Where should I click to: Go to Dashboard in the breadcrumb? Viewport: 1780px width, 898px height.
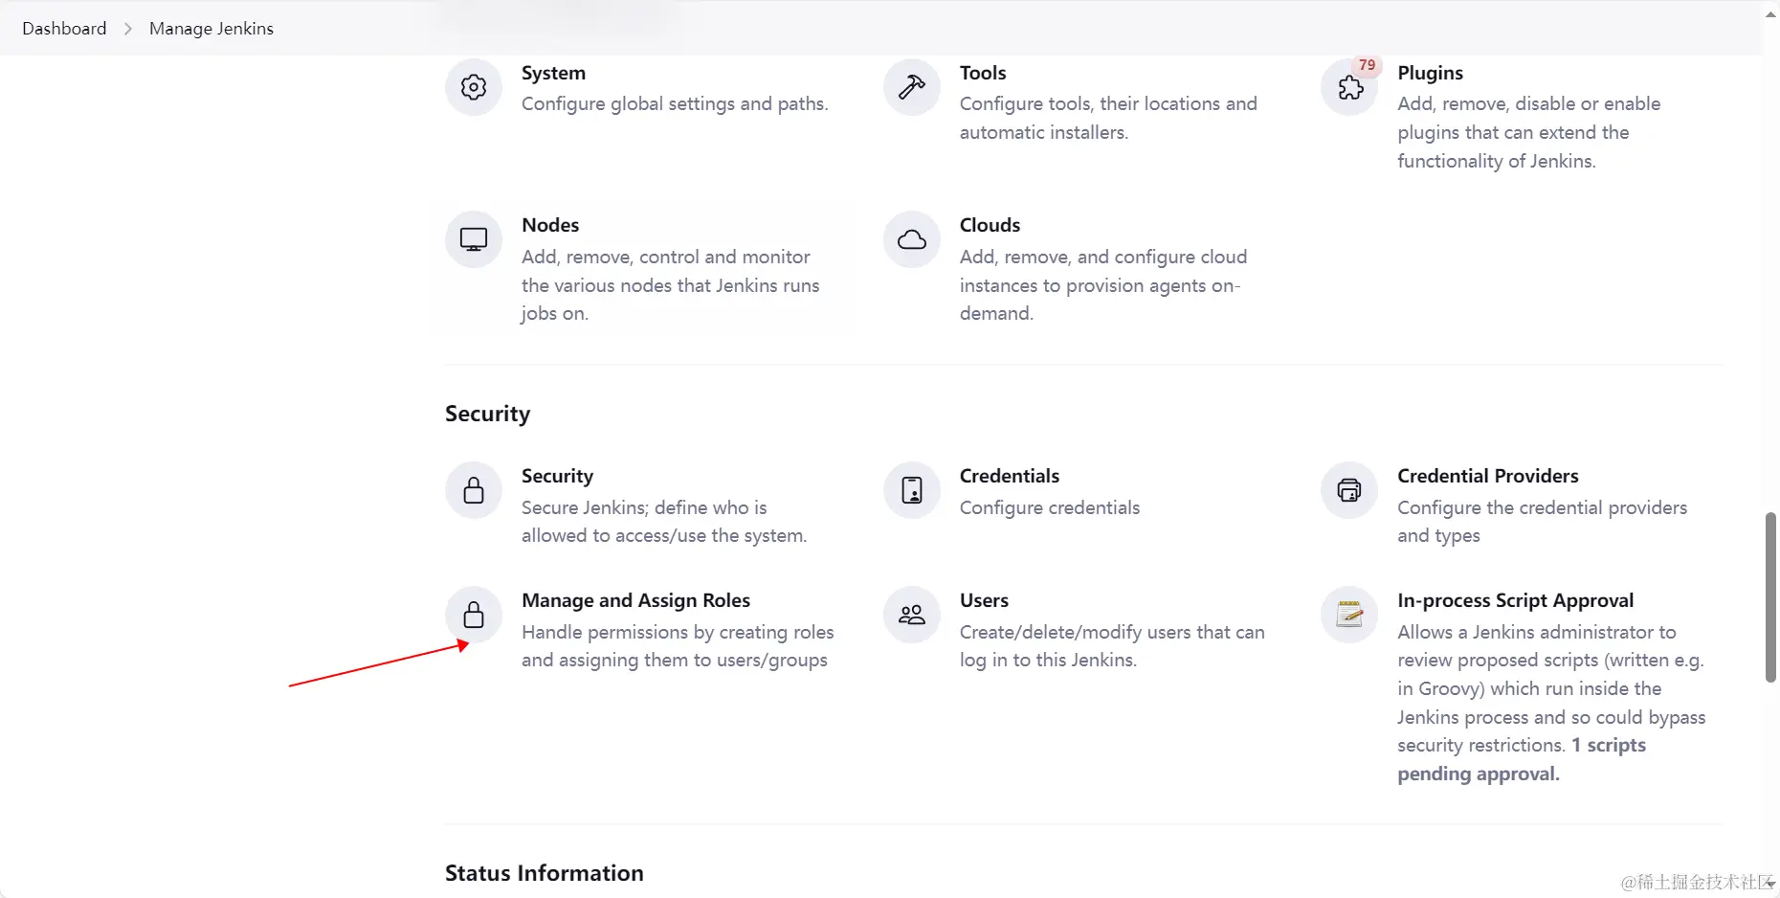tap(64, 29)
